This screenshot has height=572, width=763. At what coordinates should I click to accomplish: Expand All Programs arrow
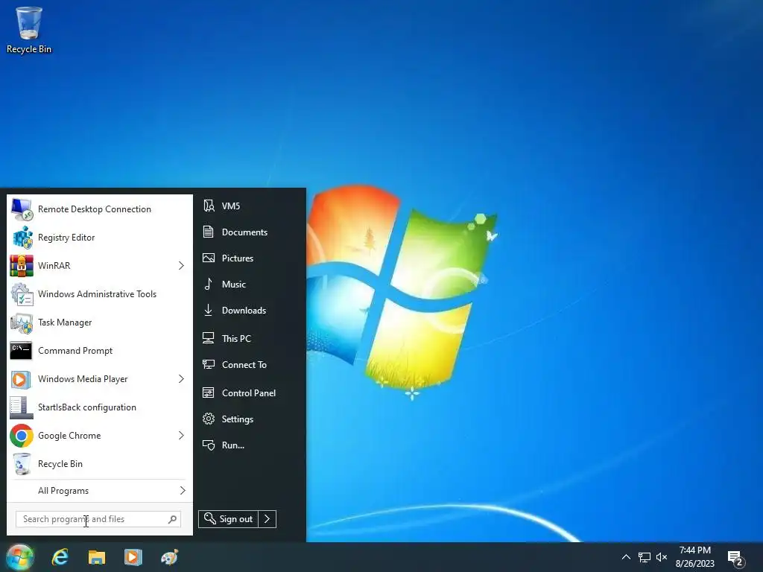pyautogui.click(x=183, y=491)
